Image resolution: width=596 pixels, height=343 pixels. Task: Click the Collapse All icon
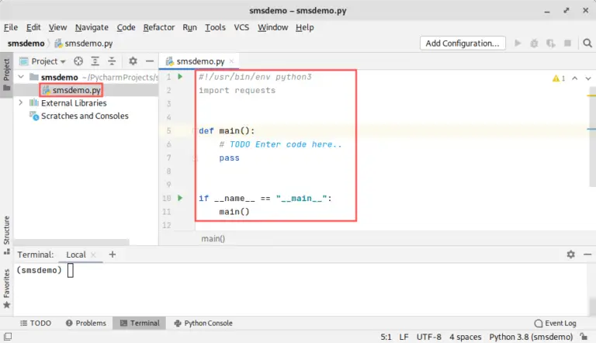(x=112, y=61)
